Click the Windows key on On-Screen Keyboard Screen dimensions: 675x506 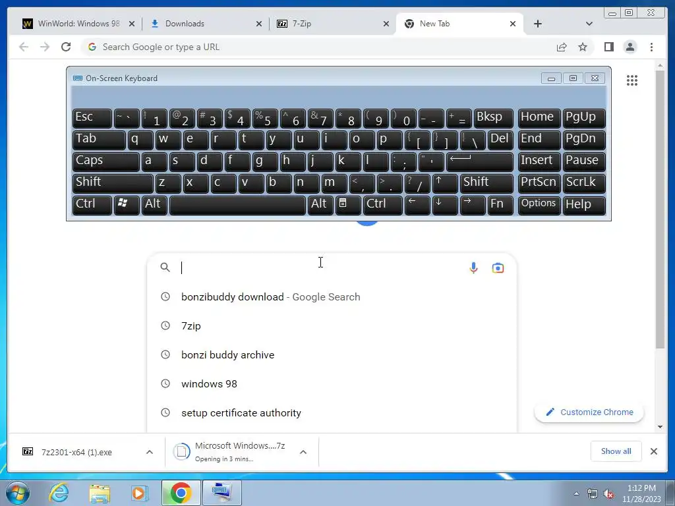pyautogui.click(x=127, y=206)
